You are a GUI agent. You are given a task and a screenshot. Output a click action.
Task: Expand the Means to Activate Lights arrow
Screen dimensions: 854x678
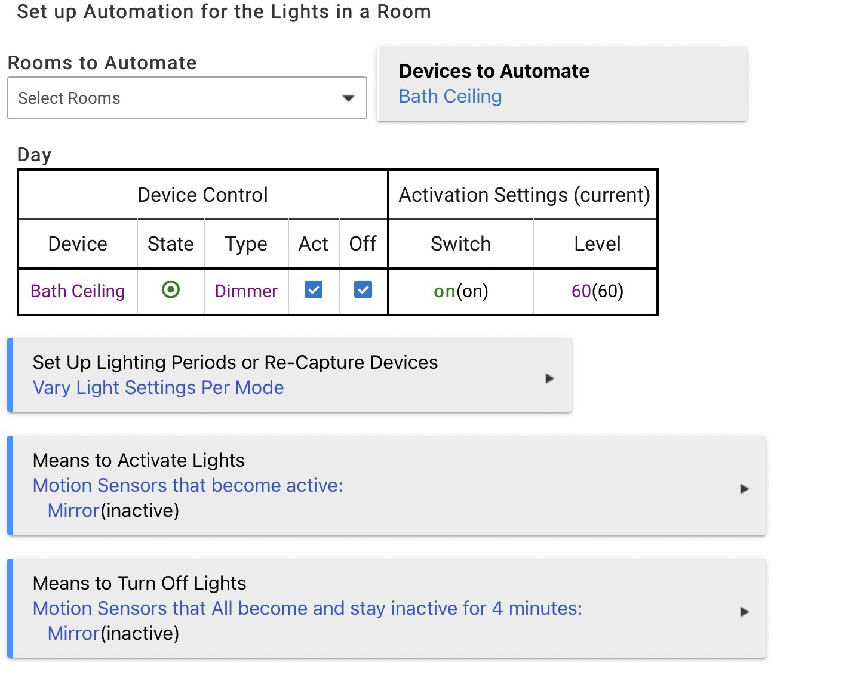744,489
